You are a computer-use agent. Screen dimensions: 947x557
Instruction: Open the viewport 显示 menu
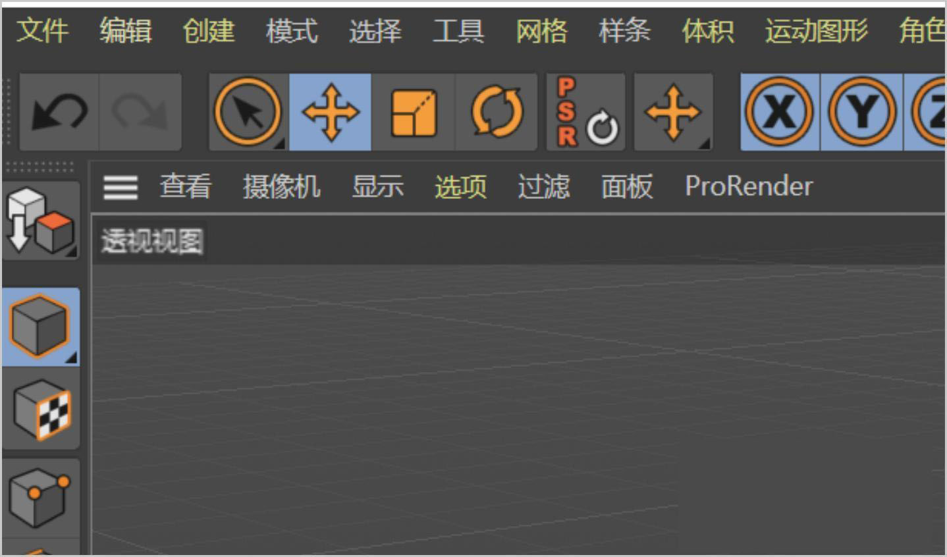click(x=377, y=186)
